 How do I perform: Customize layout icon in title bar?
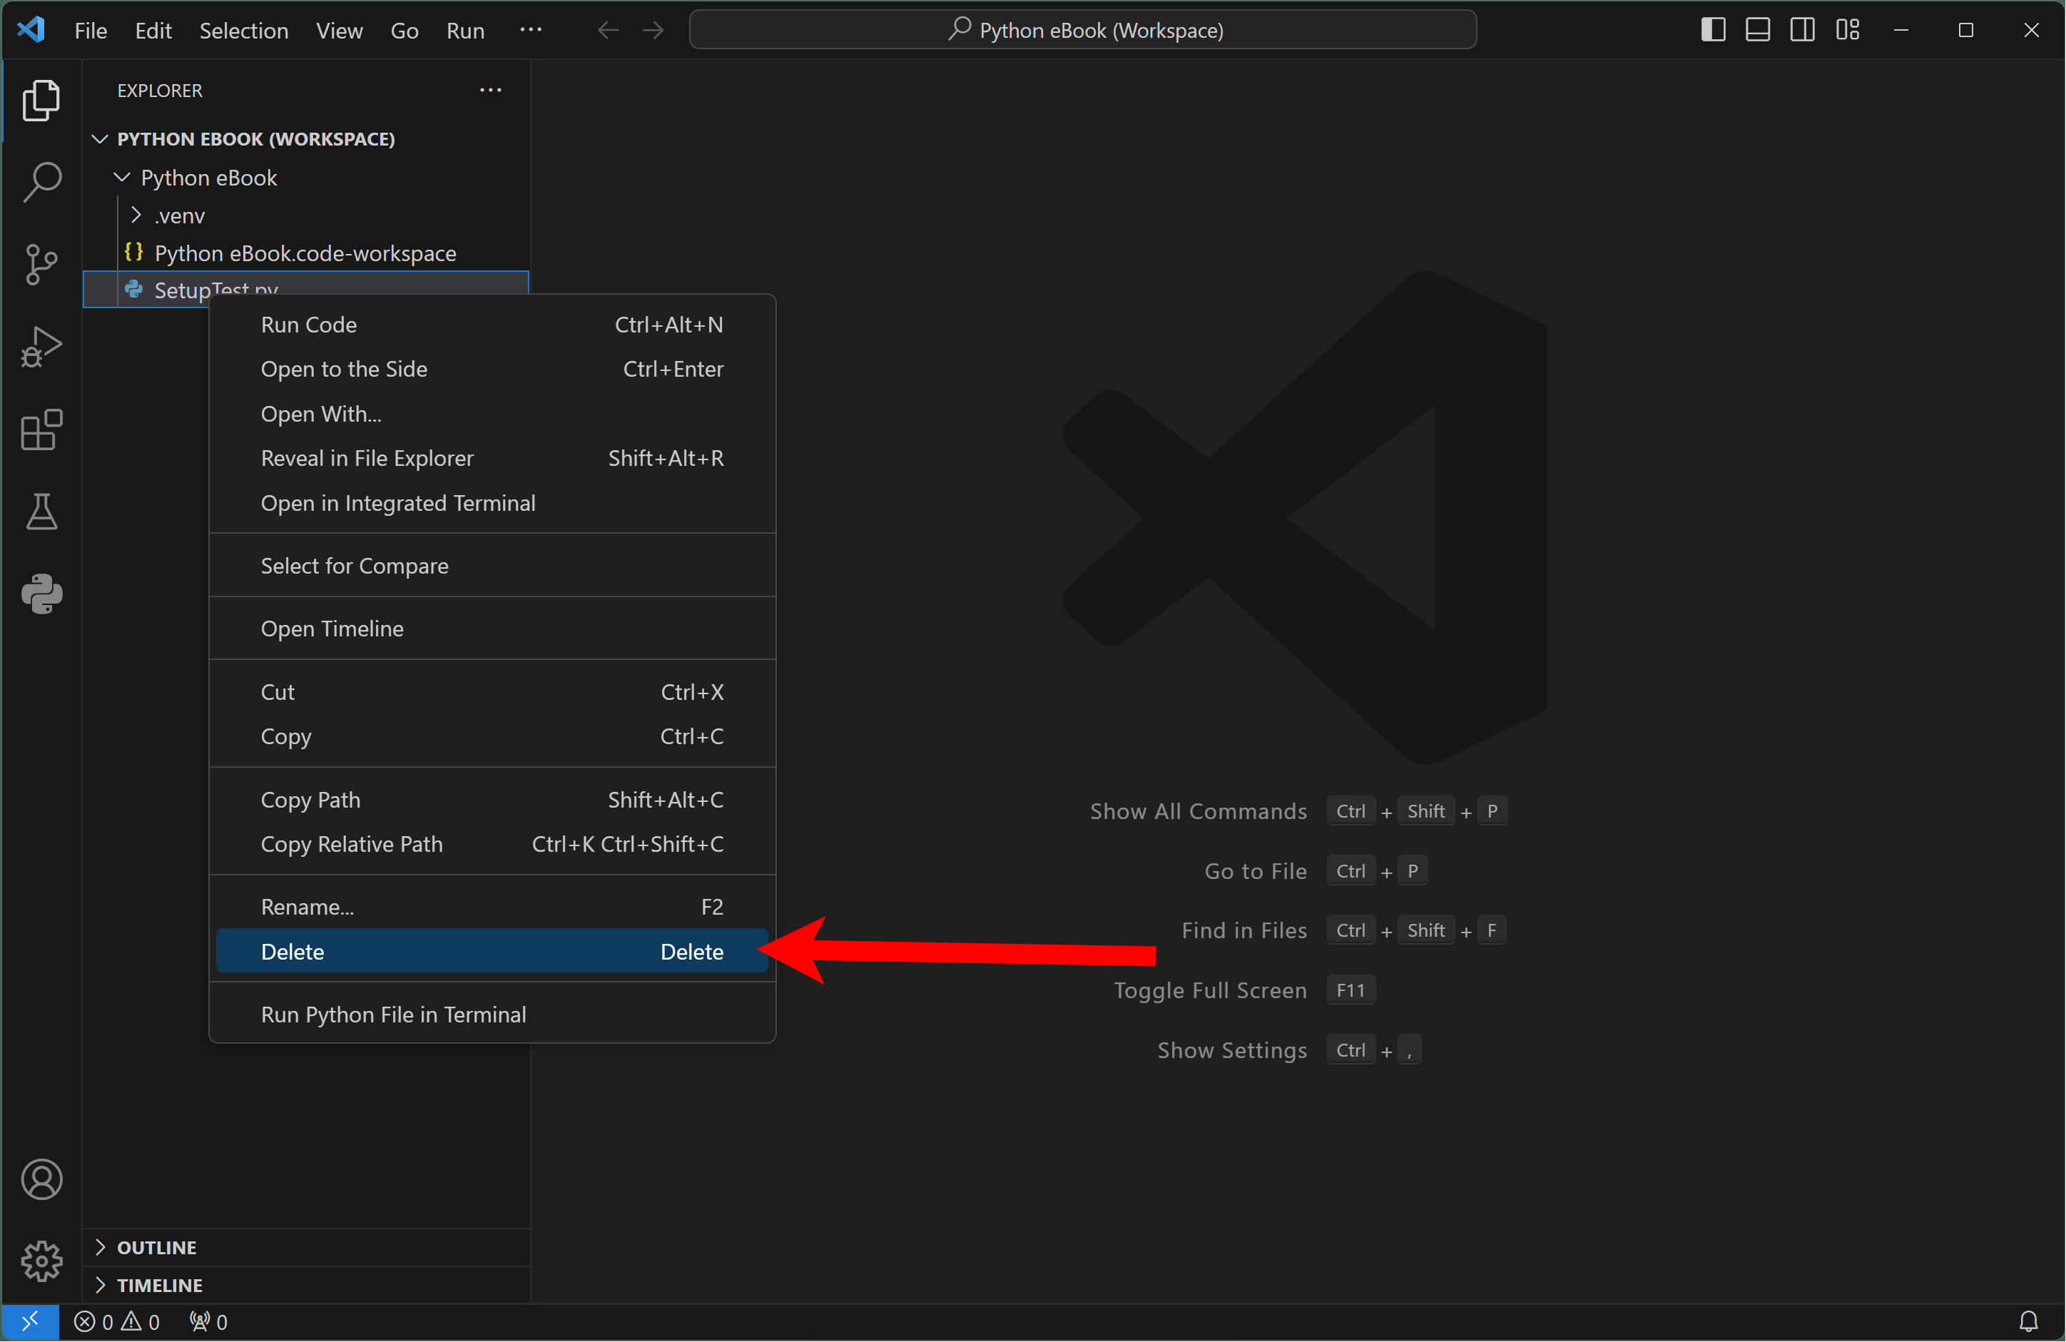[1847, 29]
